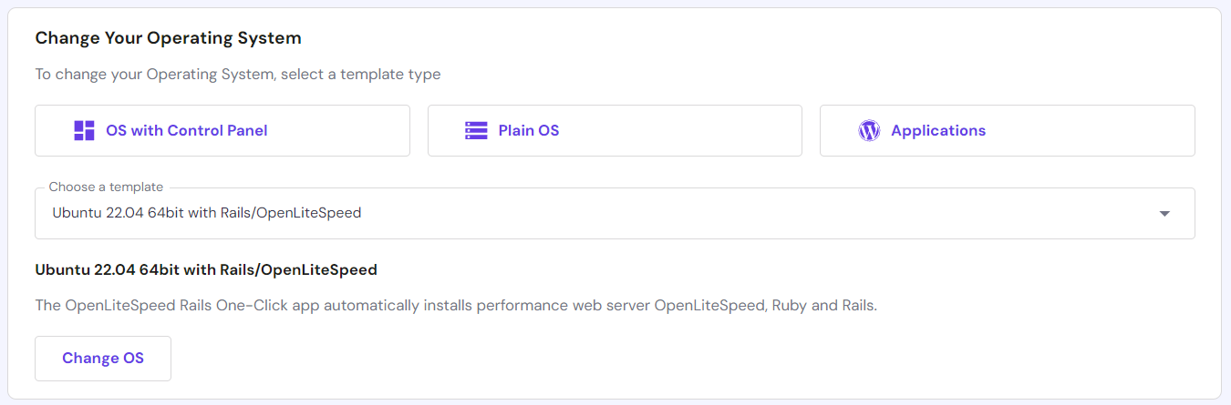
Task: Click the selected Ubuntu 22.04 Rails/OpenLiteSpeed dropdown value
Action: pos(207,213)
